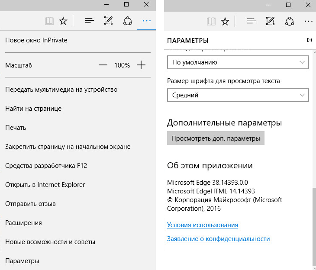Click Расширения menu entry

[x=23, y=223]
